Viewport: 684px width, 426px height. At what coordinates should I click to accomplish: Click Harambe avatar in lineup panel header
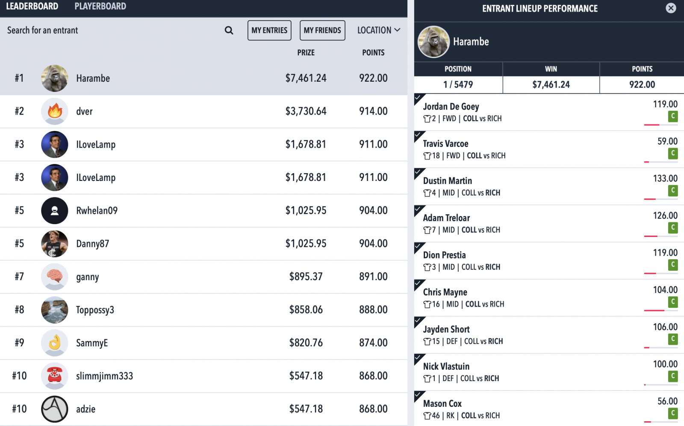tap(433, 42)
